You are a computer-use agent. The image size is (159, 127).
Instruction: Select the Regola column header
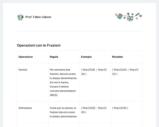pyautogui.click(x=54, y=57)
